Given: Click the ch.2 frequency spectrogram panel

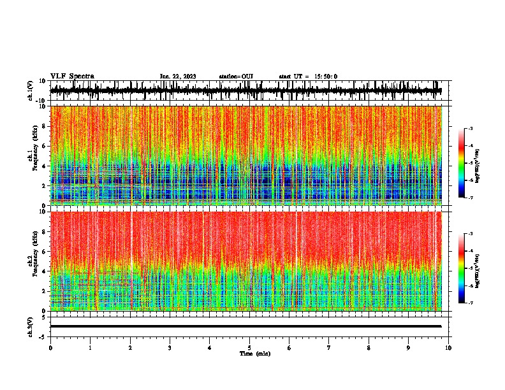Looking at the screenshot, I should click(x=245, y=261).
